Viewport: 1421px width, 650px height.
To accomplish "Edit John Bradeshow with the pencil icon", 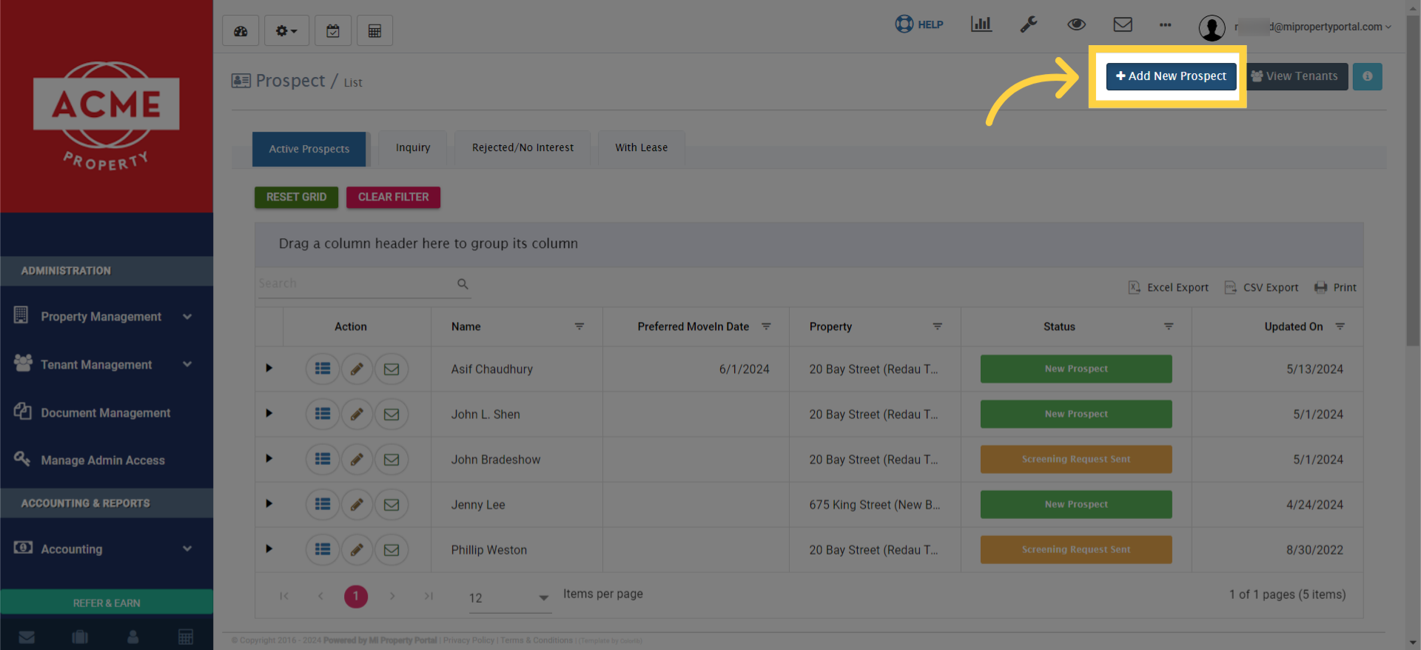I will [357, 459].
